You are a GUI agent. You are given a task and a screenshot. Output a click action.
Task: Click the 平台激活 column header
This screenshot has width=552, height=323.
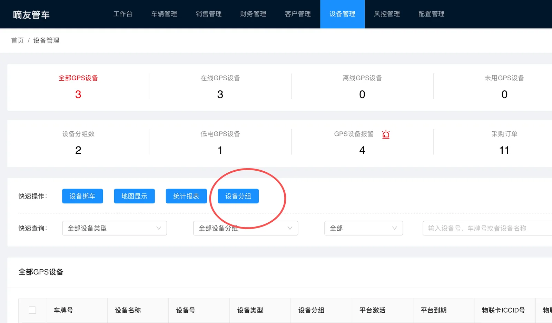[383, 310]
